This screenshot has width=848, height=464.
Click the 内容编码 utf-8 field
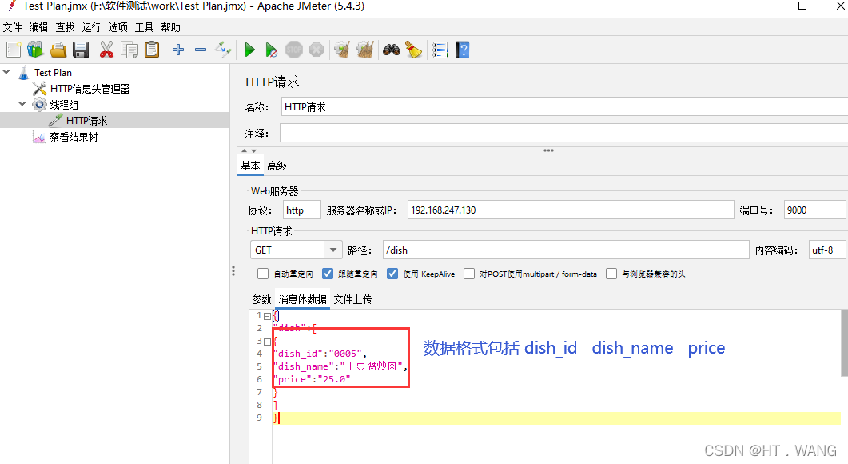pyautogui.click(x=827, y=250)
